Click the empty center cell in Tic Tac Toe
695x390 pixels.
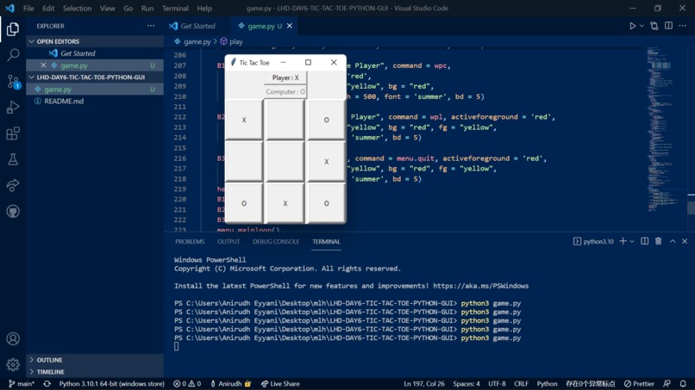point(285,161)
